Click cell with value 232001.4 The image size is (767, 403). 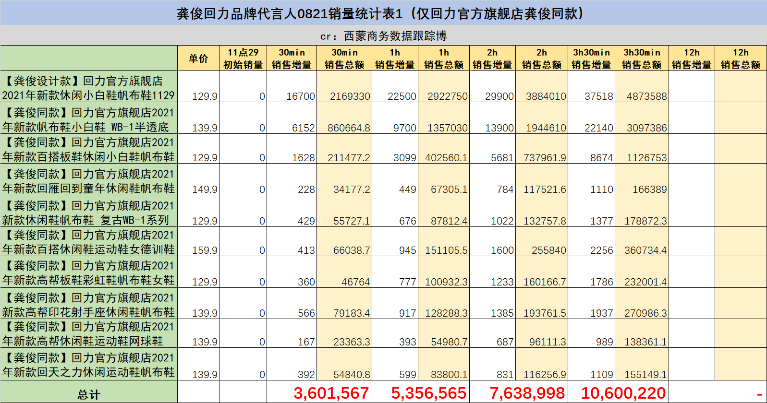(x=642, y=273)
